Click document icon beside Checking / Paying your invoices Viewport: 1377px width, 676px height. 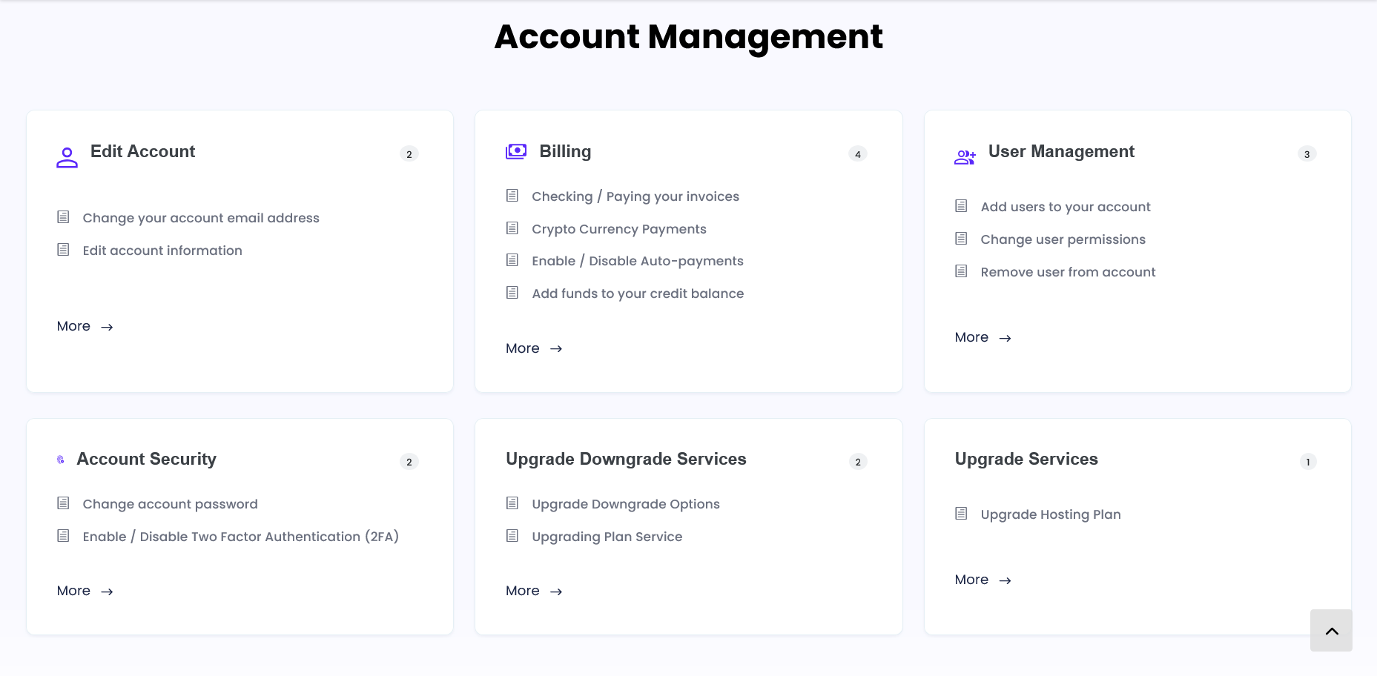click(x=512, y=196)
